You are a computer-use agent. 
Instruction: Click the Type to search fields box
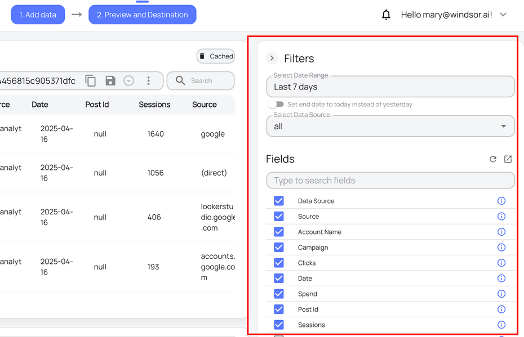point(390,181)
